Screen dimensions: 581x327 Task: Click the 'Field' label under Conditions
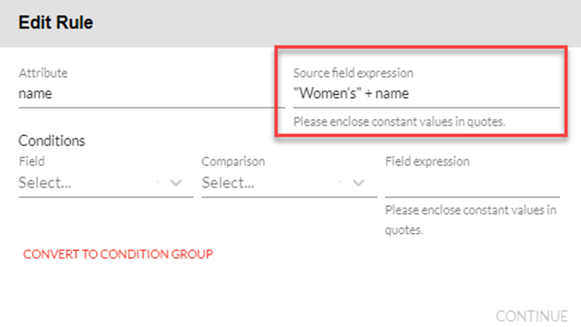(x=31, y=162)
